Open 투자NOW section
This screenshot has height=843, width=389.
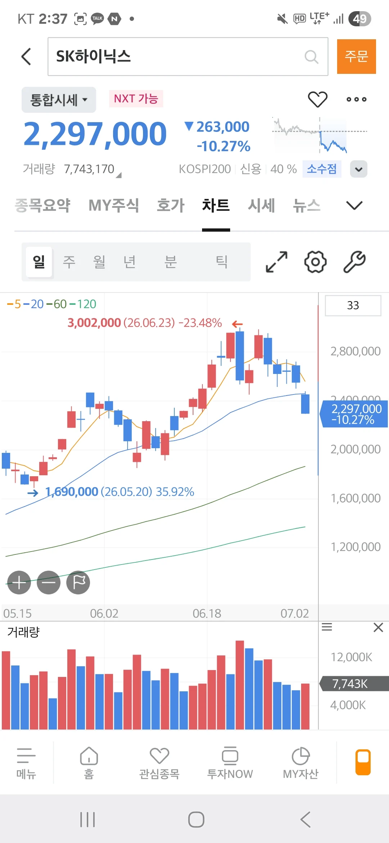click(230, 763)
